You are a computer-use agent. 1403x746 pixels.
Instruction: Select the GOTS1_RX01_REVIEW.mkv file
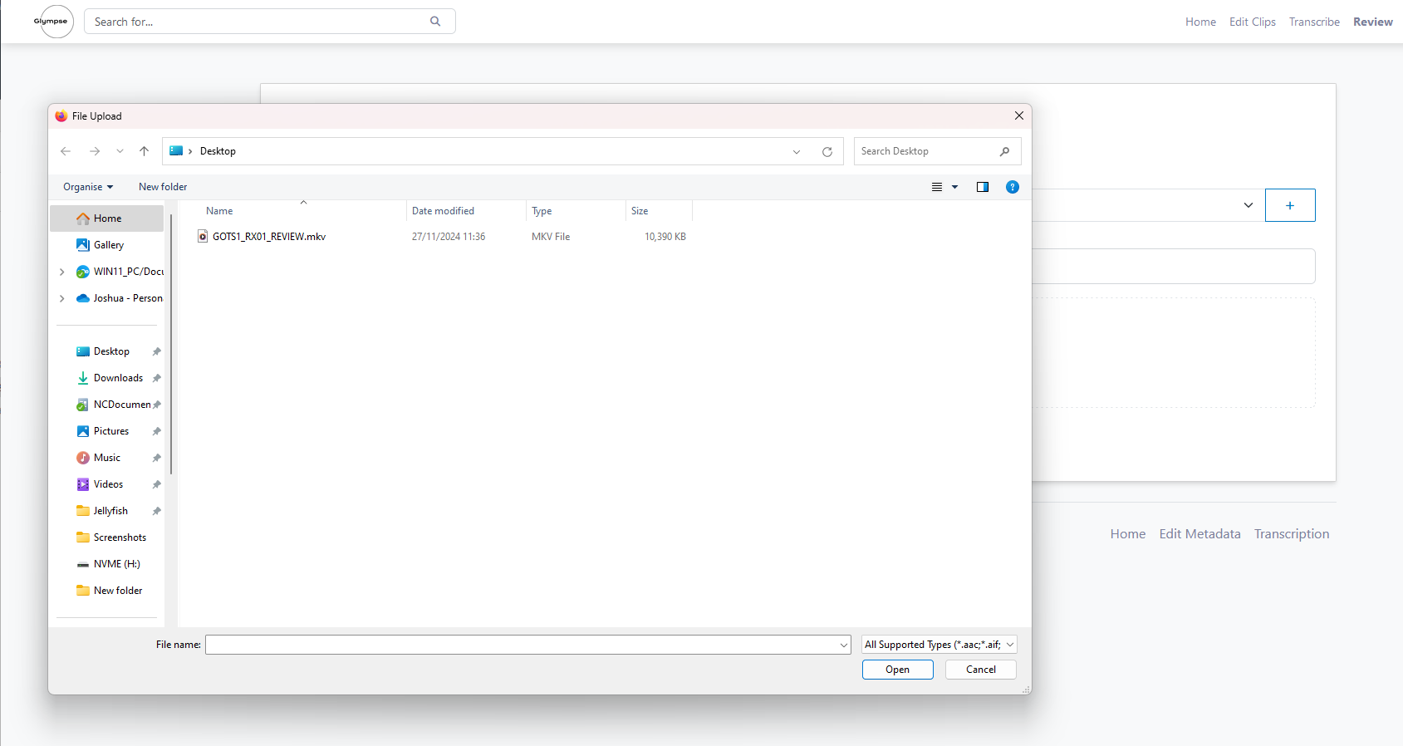[268, 237]
